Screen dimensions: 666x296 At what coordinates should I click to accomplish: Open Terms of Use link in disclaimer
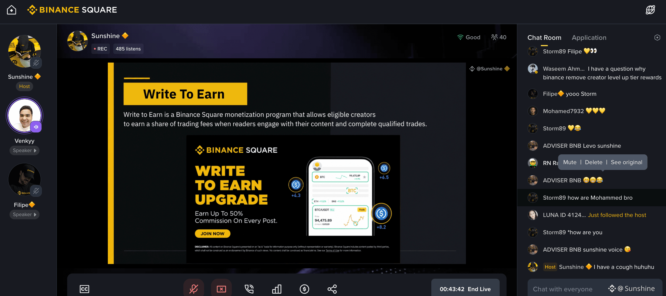pyautogui.click(x=332, y=250)
